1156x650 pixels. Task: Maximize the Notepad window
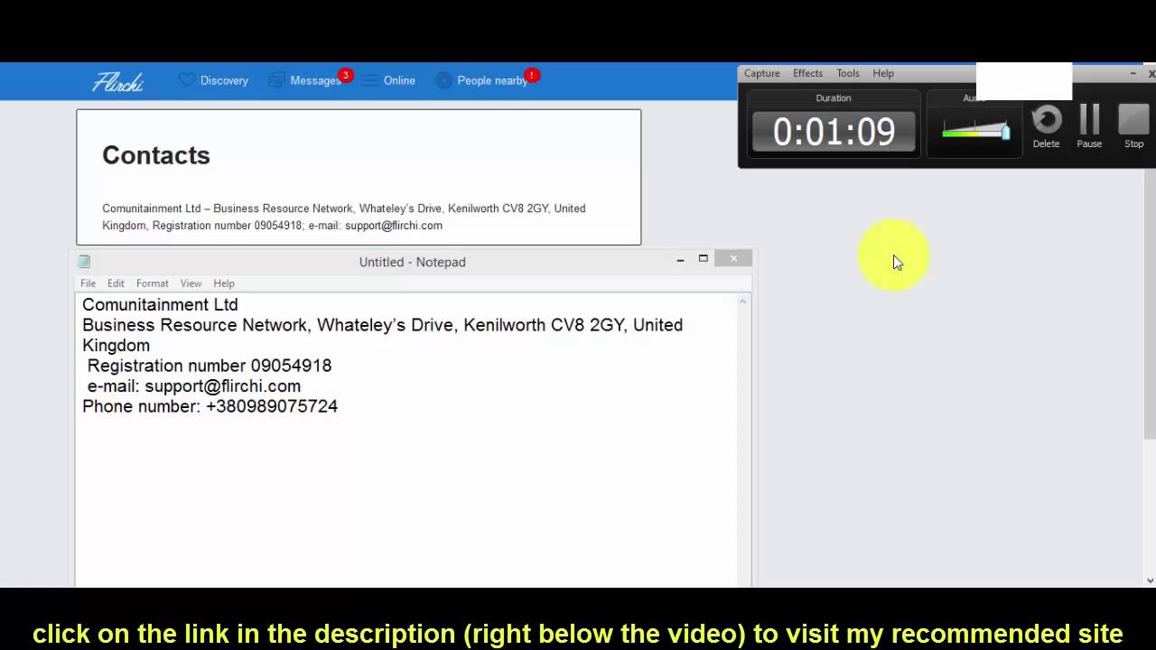tap(704, 259)
